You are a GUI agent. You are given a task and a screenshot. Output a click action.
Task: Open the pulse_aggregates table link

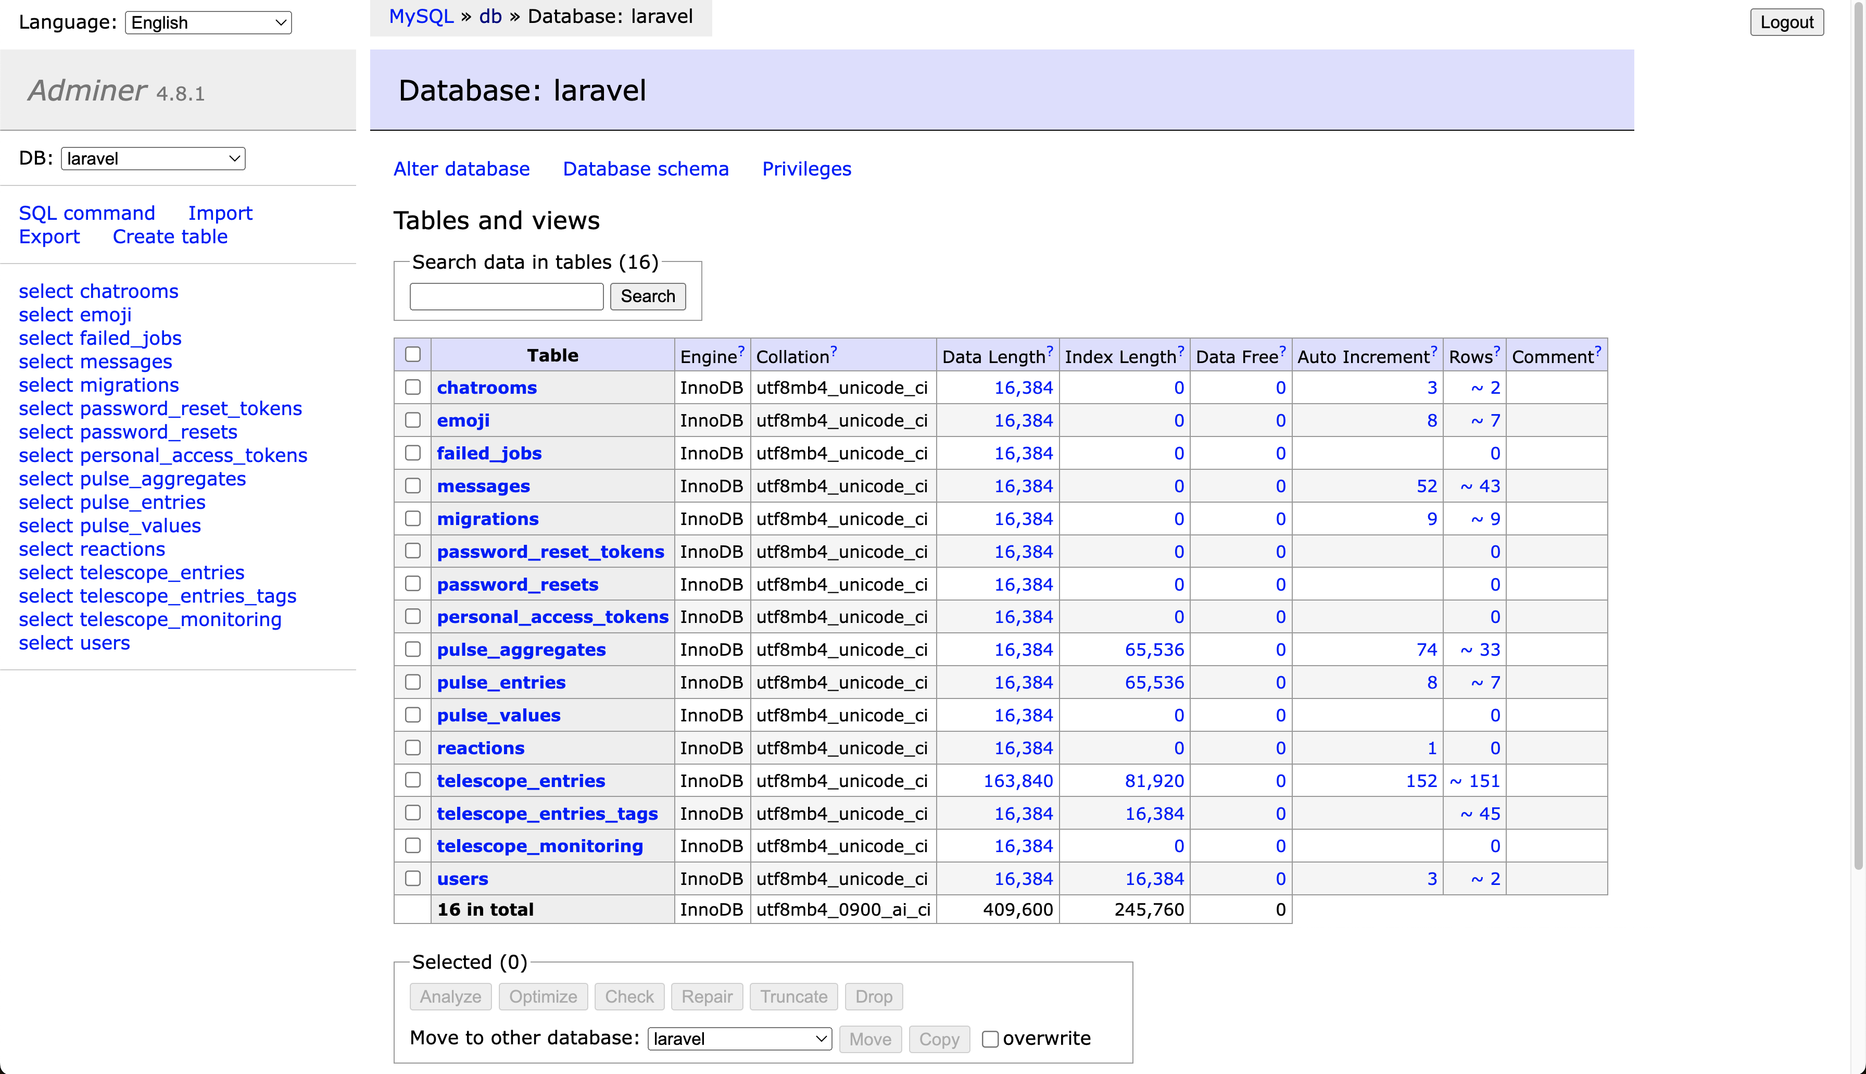[521, 650]
